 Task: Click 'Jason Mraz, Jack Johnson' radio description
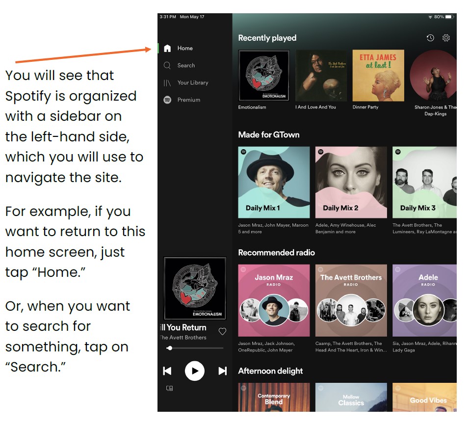(266, 347)
